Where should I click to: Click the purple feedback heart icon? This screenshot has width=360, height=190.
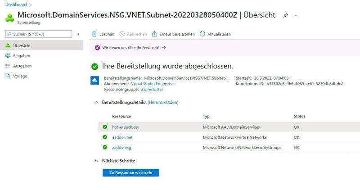click(x=98, y=47)
